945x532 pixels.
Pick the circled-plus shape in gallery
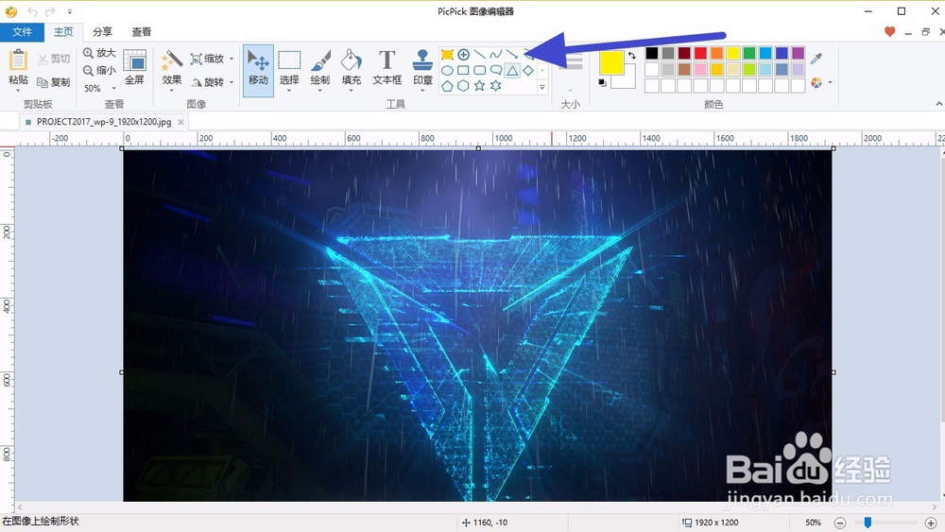(463, 55)
